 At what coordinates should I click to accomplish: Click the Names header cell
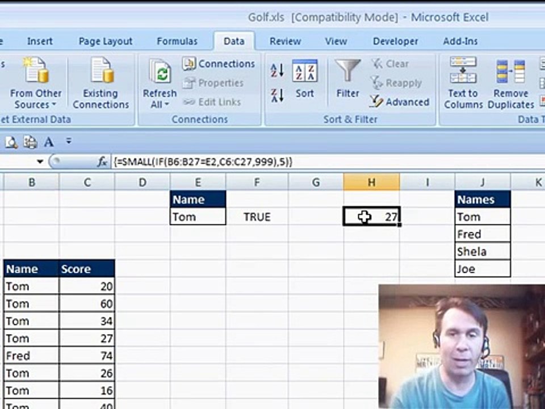tap(483, 199)
